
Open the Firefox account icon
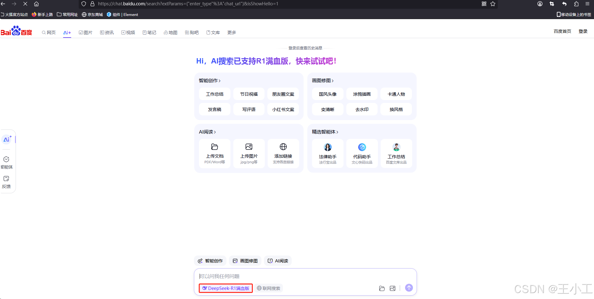coord(540,4)
